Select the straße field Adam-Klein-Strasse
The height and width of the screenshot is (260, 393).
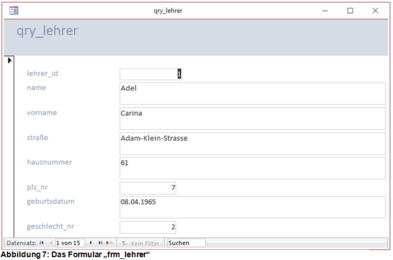point(252,143)
